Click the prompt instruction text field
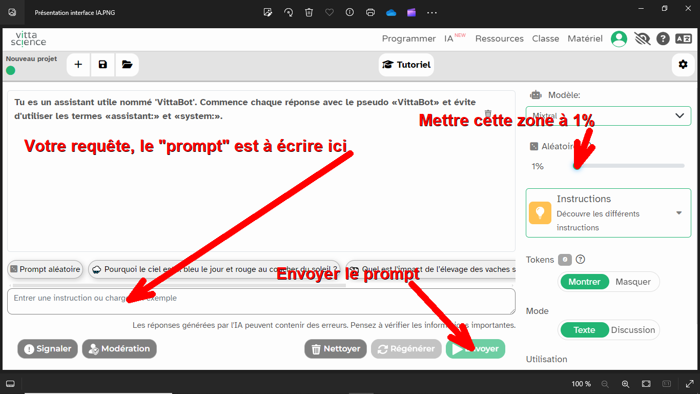The image size is (700, 394). [x=261, y=301]
